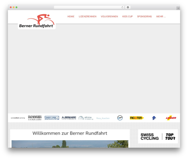
Task: Click the autoweibel aarberg sponsor logo
Action: tap(18, 118)
